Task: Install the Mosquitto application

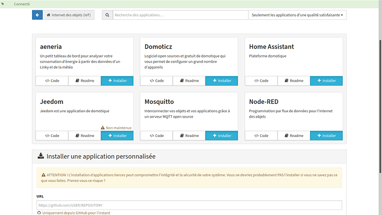Action: point(221,136)
